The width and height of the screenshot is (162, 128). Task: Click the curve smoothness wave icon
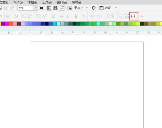point(109,16)
